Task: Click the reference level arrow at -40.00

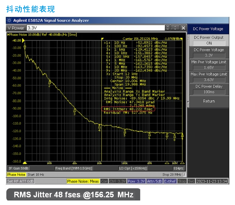Action: coord(23,40)
